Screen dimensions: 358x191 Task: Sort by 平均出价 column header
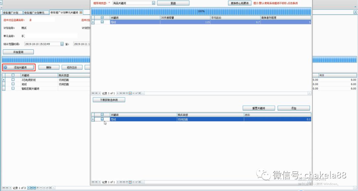[x=235, y=18]
